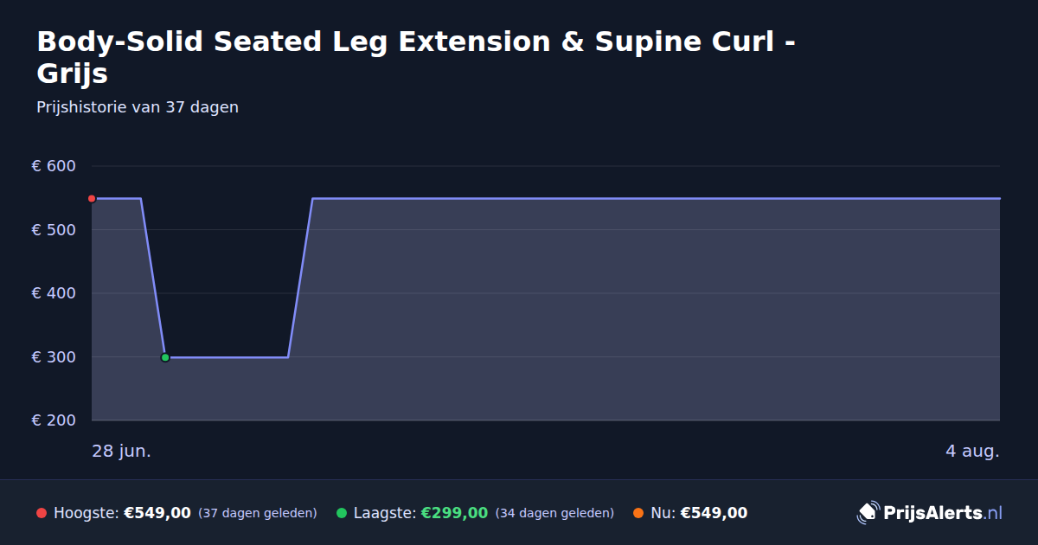Screen dimensions: 1038x545
Task: Click the current price Nu €549,00 value
Action: click(714, 513)
